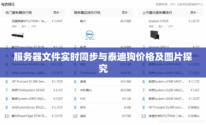This screenshot has width=206, height=125.
Task: Click the 共3款 count for IBM
Action: click(127, 107)
